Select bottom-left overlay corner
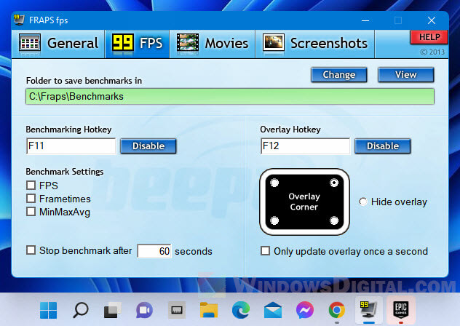The width and height of the screenshot is (460, 326). (274, 220)
